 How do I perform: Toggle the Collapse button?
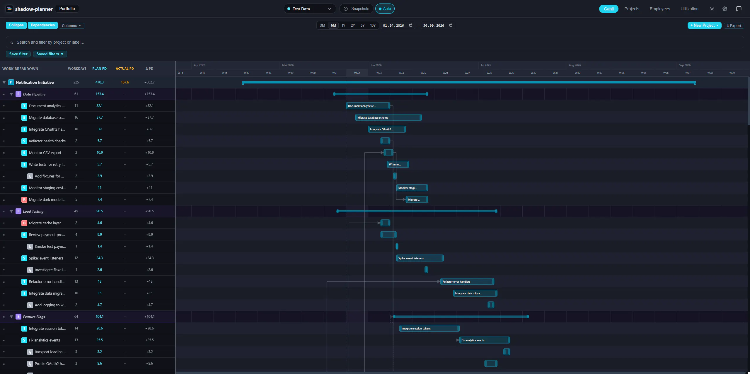[x=16, y=25]
